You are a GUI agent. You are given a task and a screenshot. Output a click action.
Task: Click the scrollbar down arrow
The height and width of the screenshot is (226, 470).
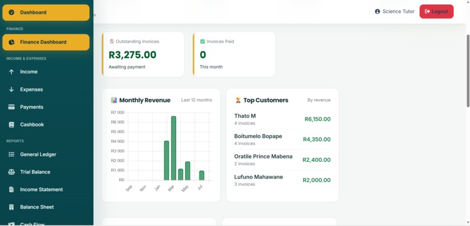(468, 223)
